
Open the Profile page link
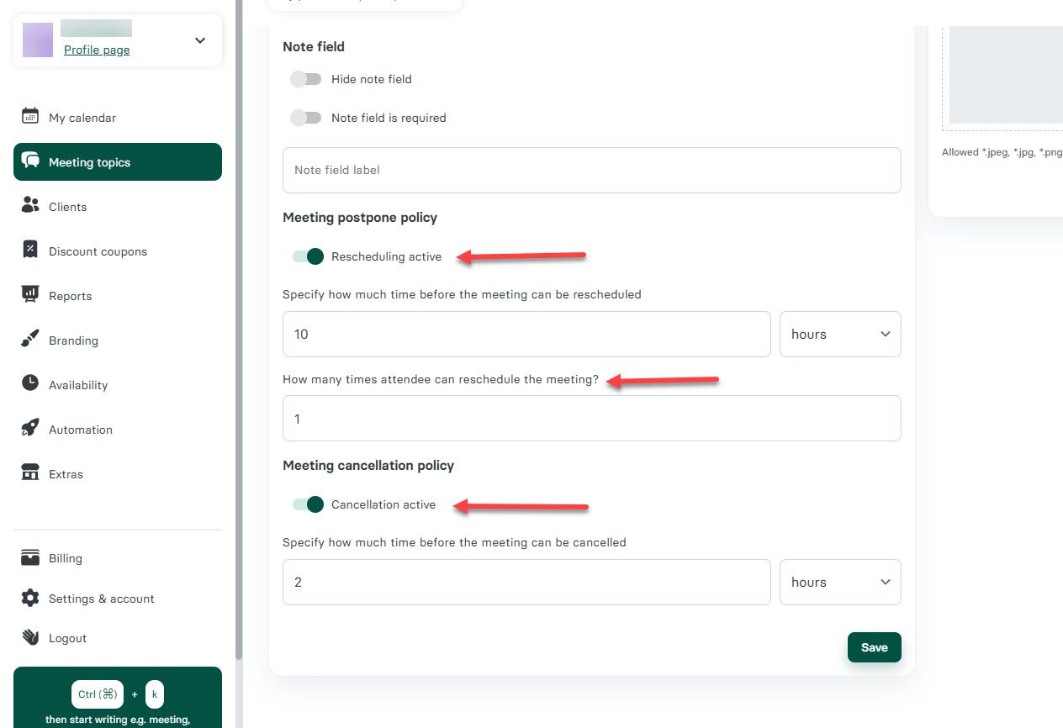[97, 50]
